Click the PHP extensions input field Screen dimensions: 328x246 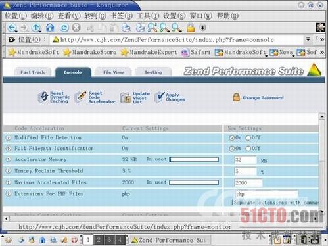pos(267,194)
